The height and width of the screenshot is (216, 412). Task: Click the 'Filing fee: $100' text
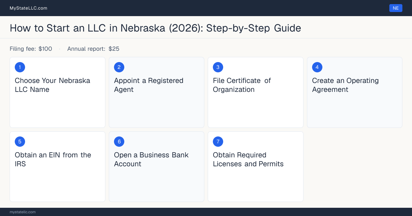coord(31,49)
